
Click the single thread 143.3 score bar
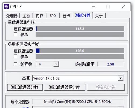(80, 29)
